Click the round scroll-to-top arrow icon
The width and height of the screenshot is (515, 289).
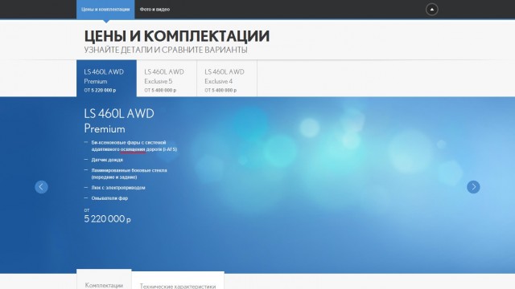click(431, 10)
